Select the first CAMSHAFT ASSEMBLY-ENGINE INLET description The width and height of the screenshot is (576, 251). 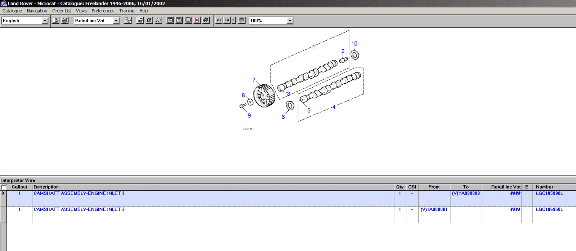point(79,193)
